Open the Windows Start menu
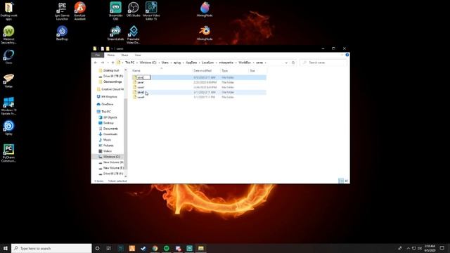The image size is (450, 253). (x=5, y=248)
